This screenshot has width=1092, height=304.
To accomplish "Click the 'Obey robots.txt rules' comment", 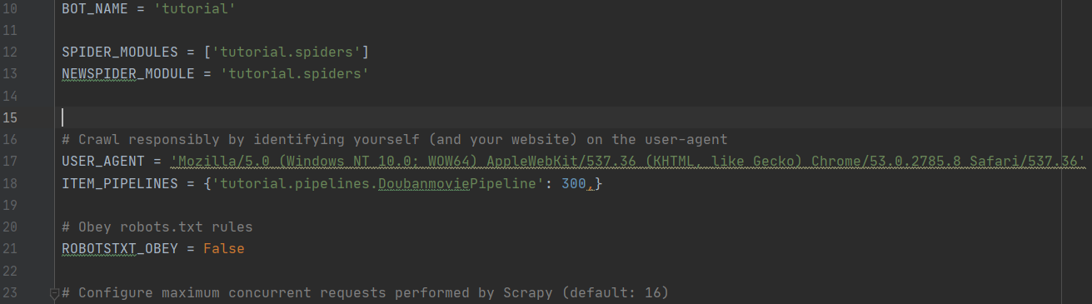I will pos(157,227).
